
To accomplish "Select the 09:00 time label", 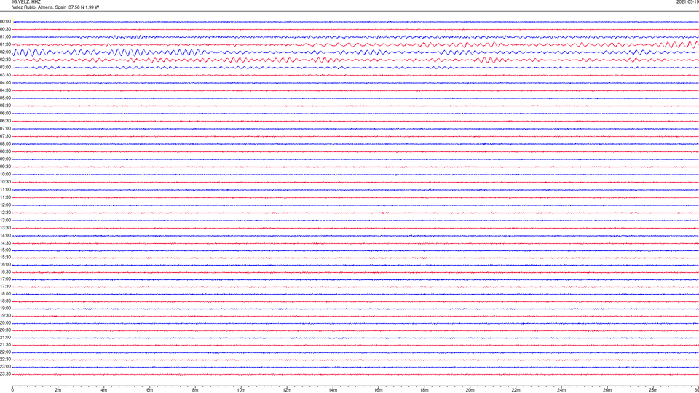I will pyautogui.click(x=5, y=159).
